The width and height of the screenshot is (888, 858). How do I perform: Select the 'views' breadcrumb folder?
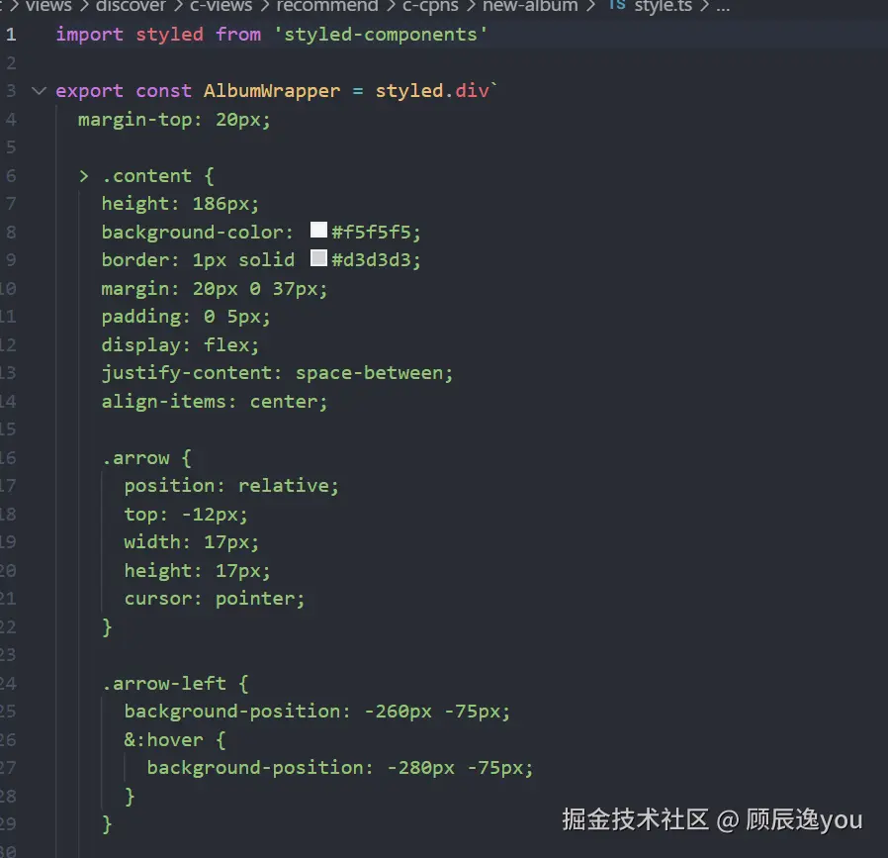[48, 5]
